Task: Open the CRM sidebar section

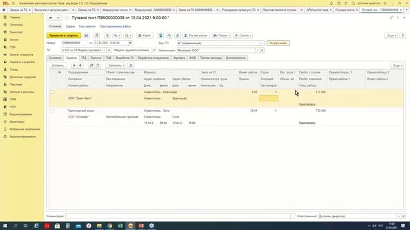Action: pyautogui.click(x=13, y=100)
